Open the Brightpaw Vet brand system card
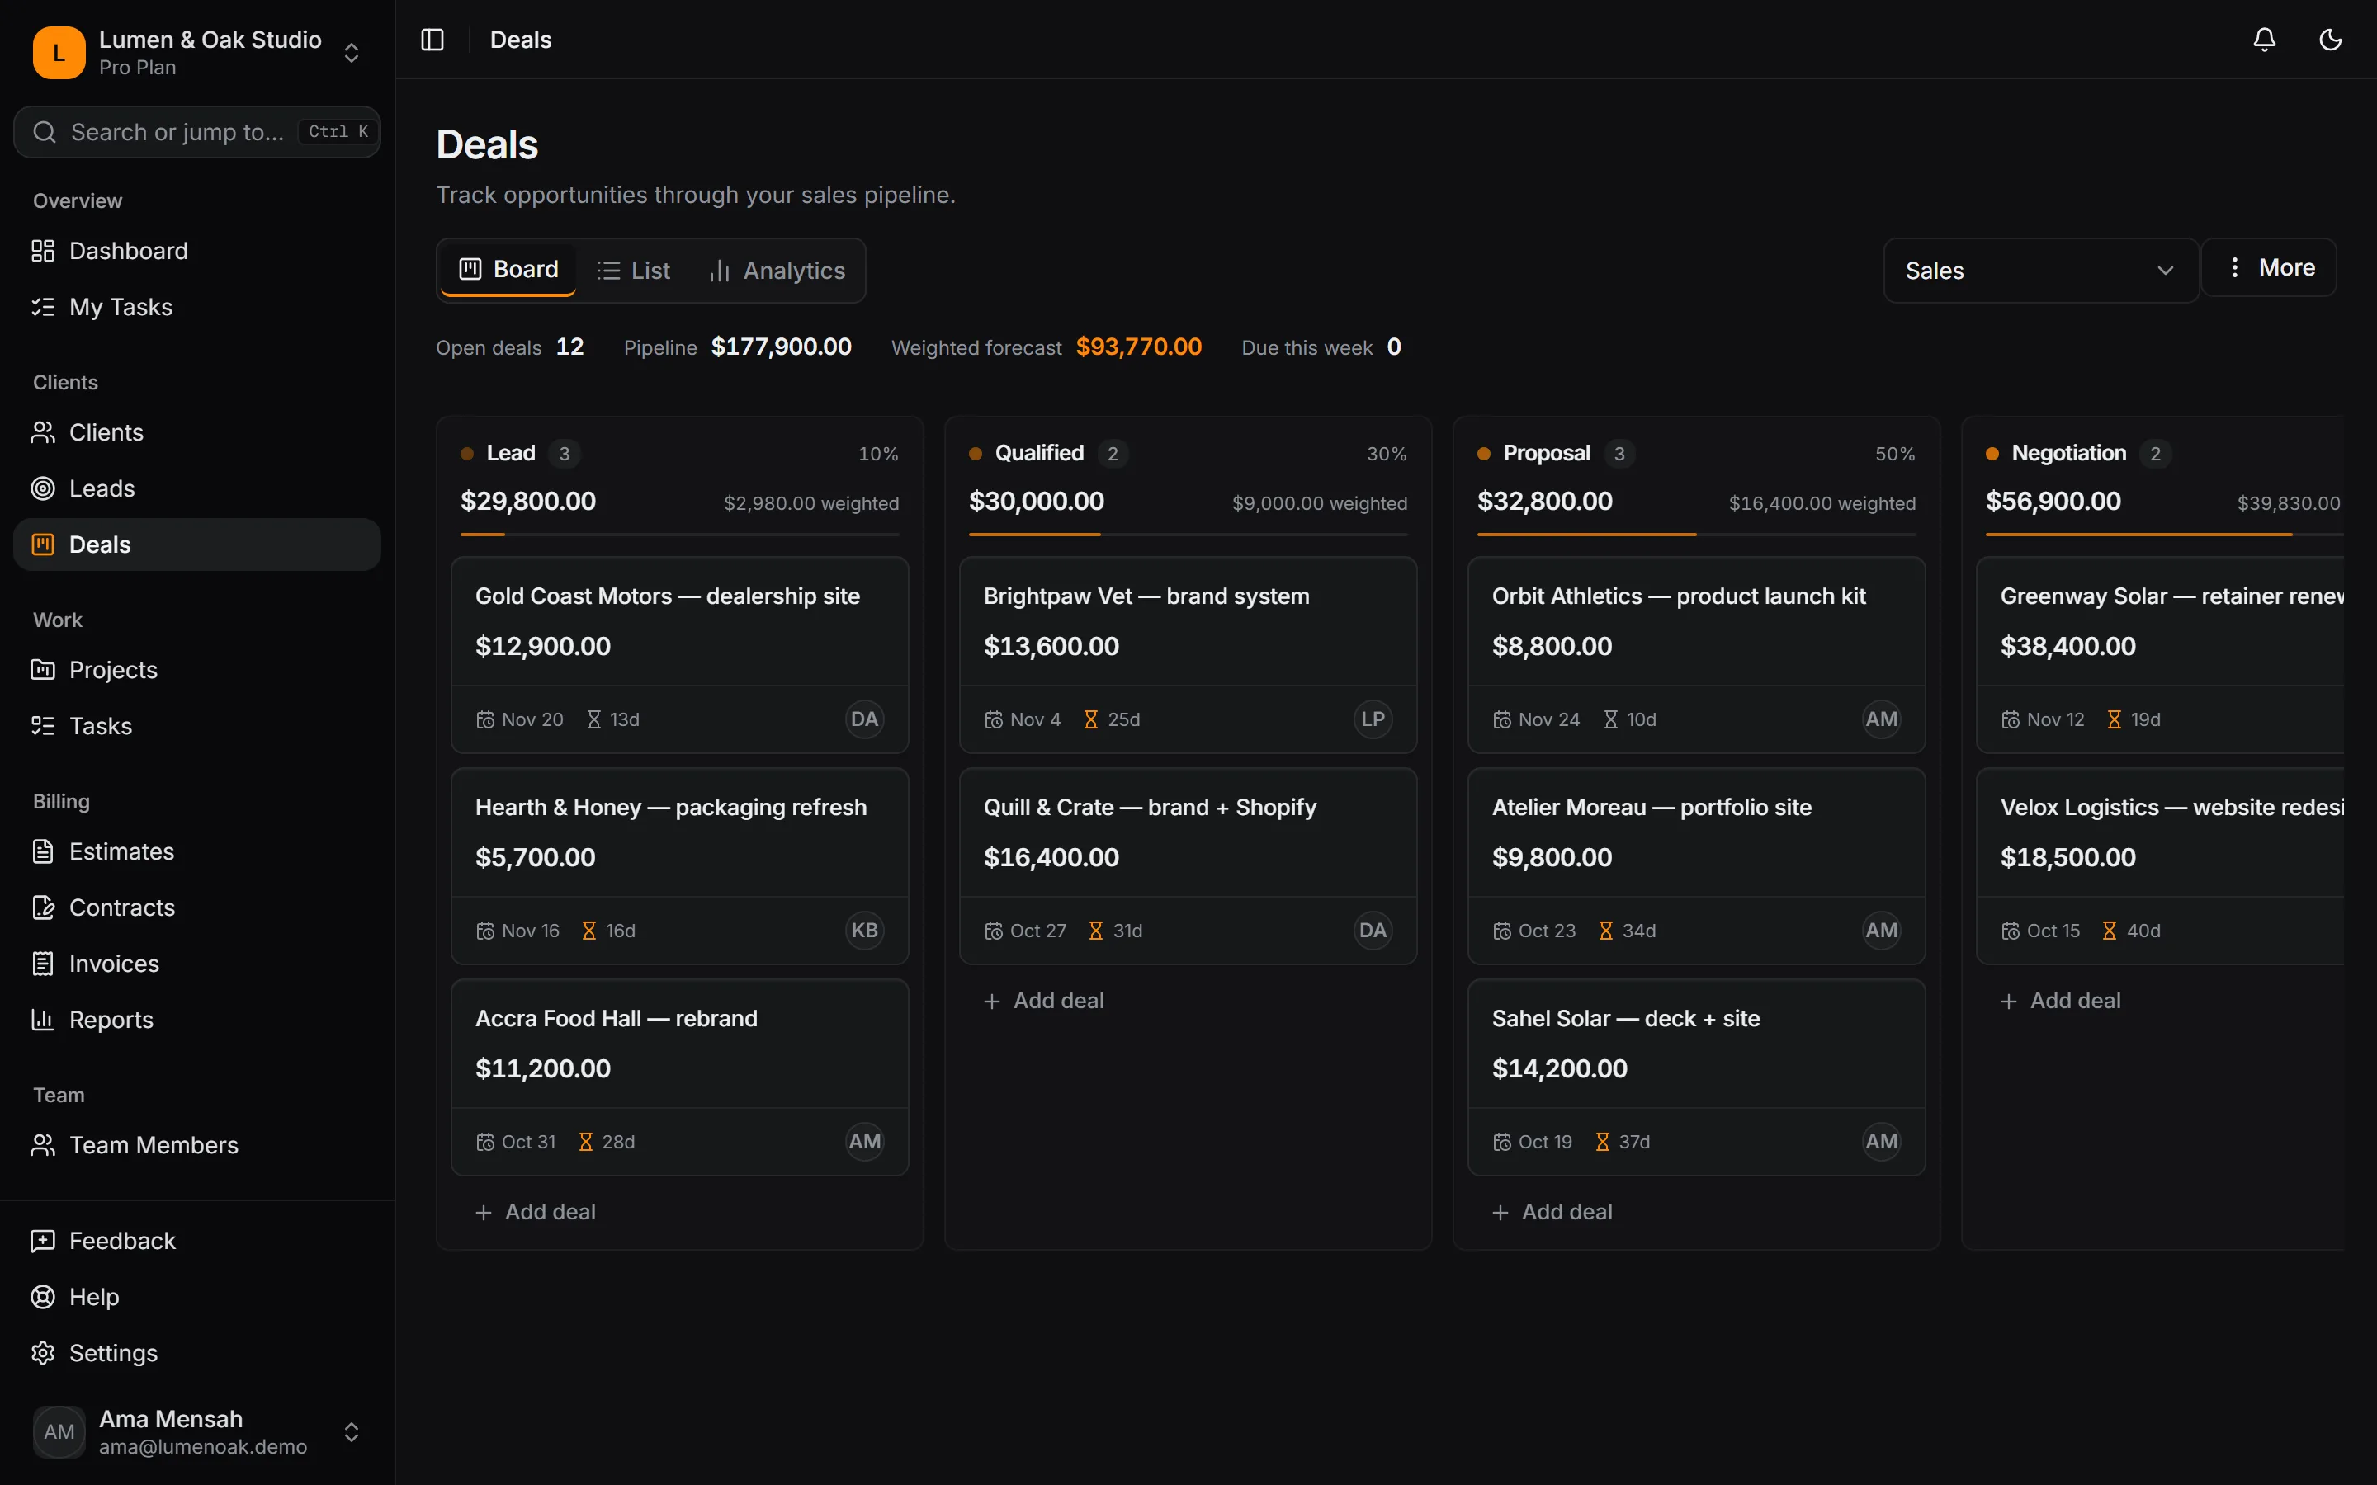The image size is (2377, 1485). 1188,655
